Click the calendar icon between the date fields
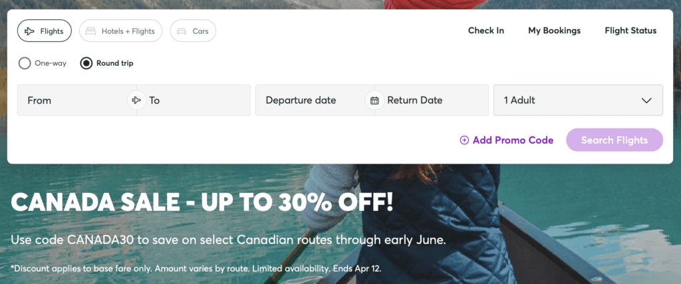The width and height of the screenshot is (681, 284). [374, 100]
